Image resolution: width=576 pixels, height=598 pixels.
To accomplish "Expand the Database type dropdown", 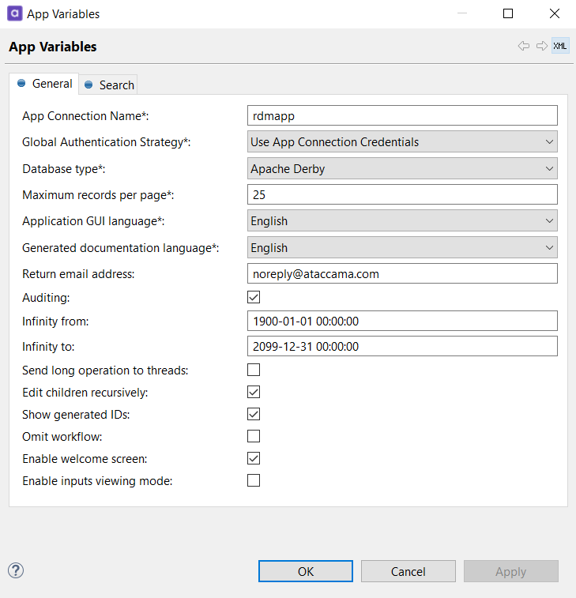I will [x=402, y=168].
